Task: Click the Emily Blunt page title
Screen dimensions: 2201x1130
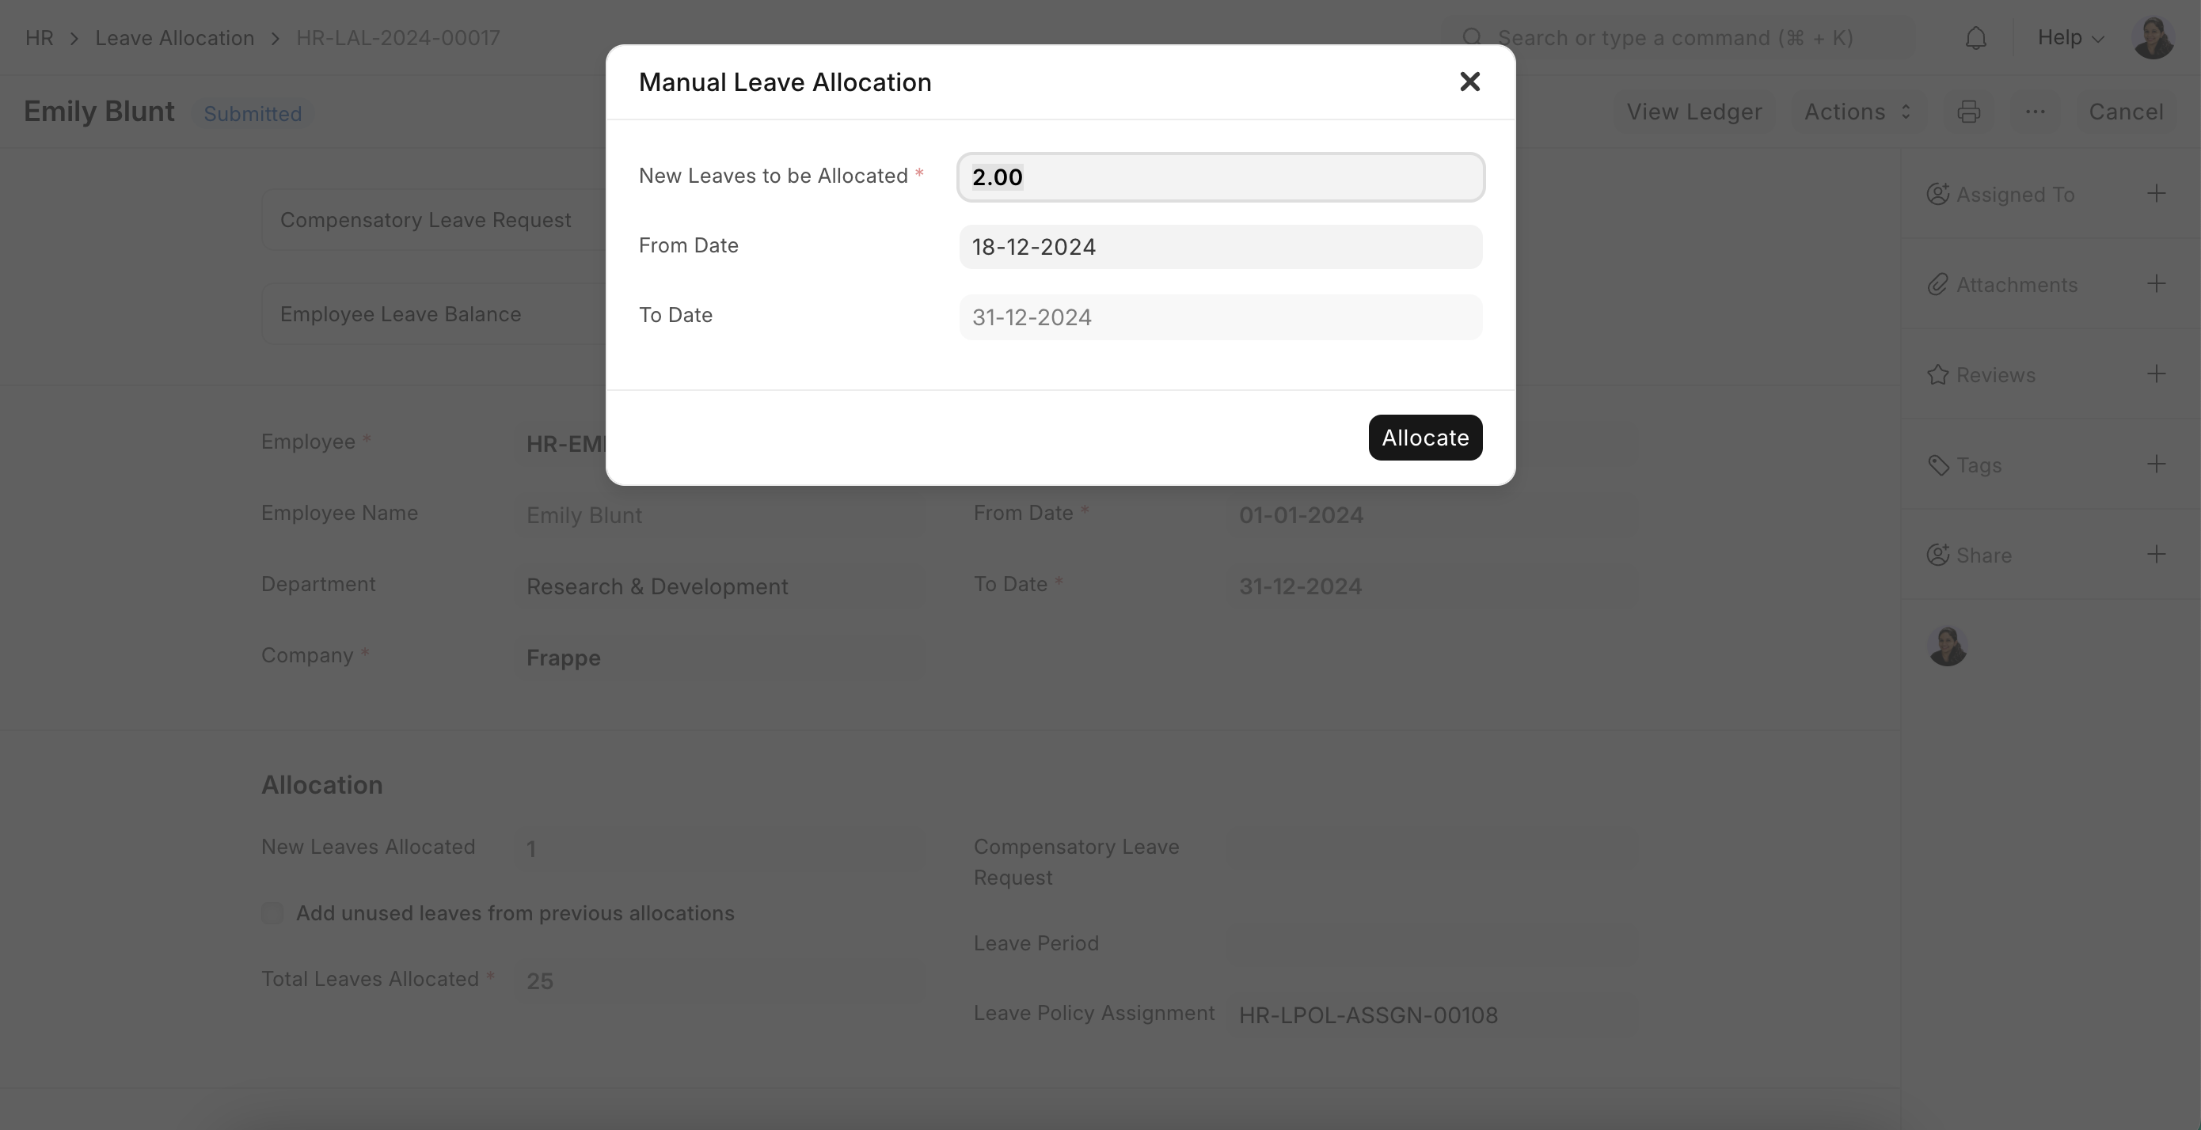Action: (x=99, y=111)
